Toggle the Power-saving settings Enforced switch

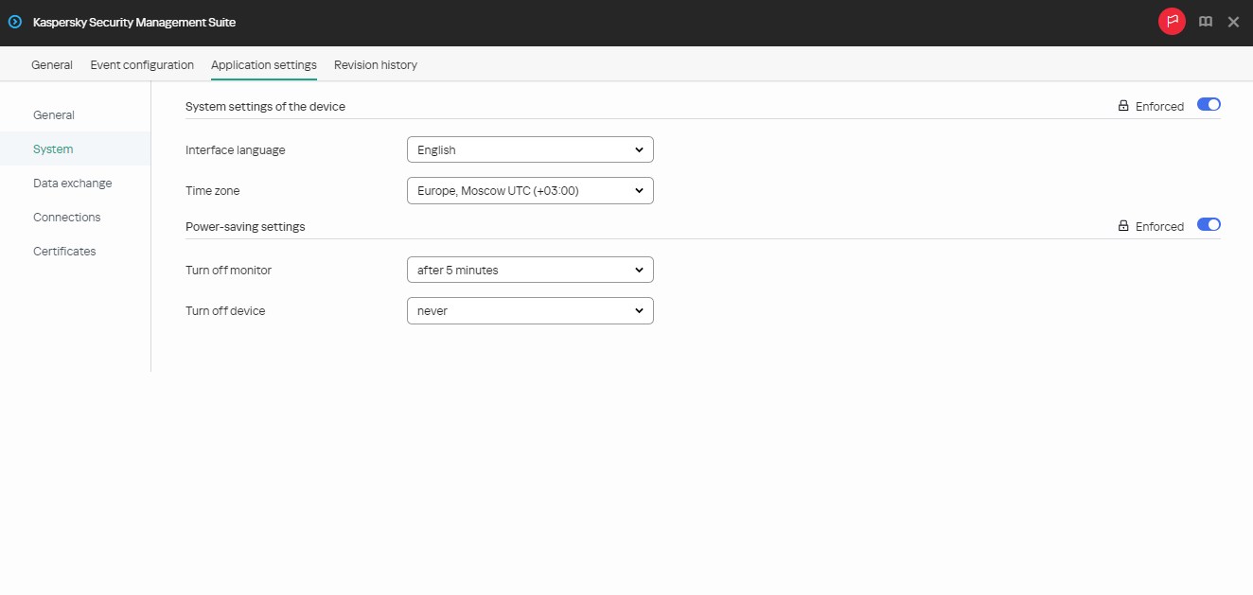1209,224
